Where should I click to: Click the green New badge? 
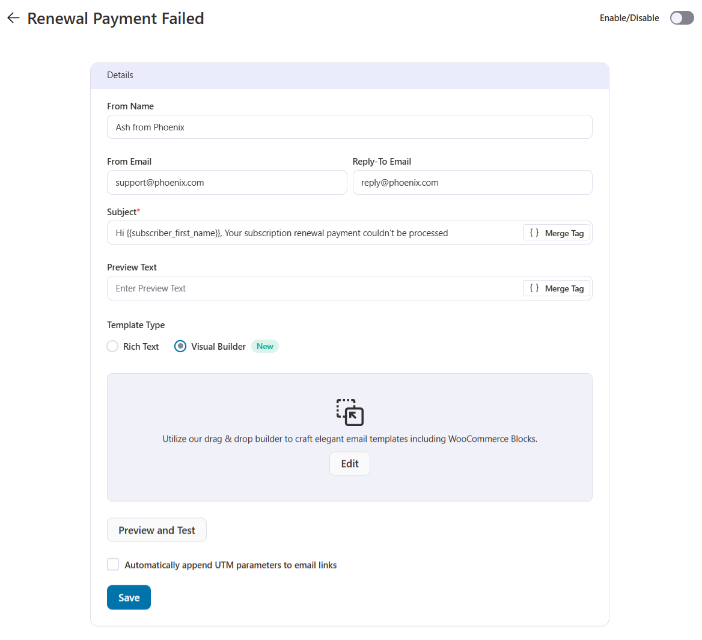click(265, 346)
